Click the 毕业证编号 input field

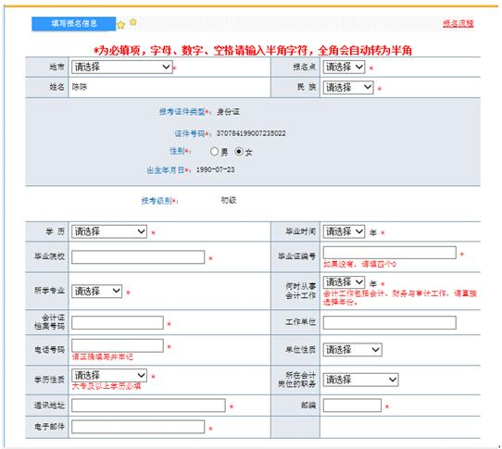coord(390,253)
